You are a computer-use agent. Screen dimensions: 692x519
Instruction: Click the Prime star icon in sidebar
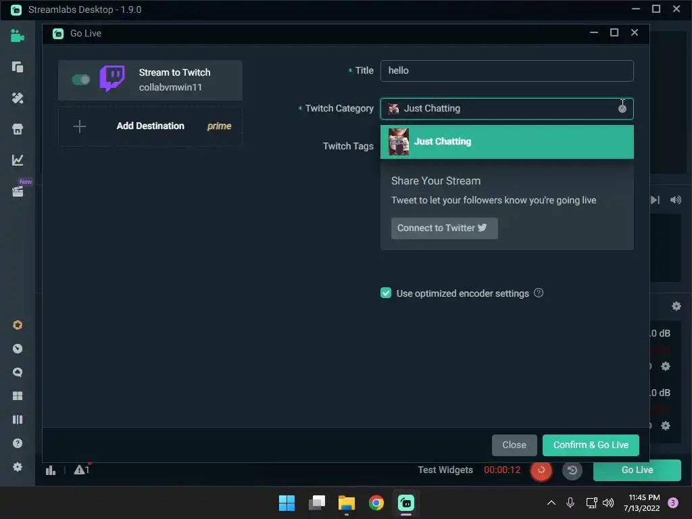pos(17,325)
